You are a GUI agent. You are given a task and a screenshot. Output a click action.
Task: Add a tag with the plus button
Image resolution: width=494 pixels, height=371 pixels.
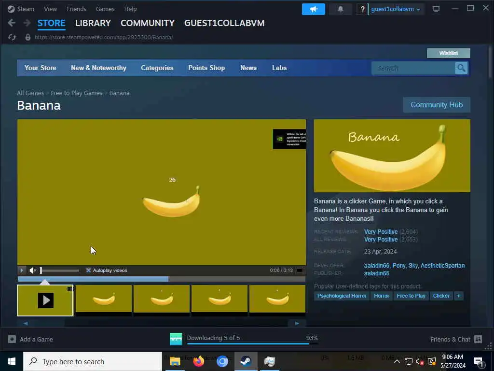[458, 296]
